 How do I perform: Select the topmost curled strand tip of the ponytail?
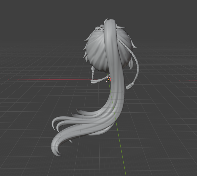click(78, 110)
